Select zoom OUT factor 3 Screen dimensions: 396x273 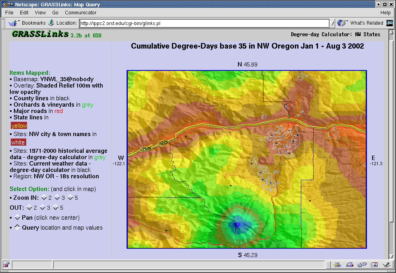(43, 207)
